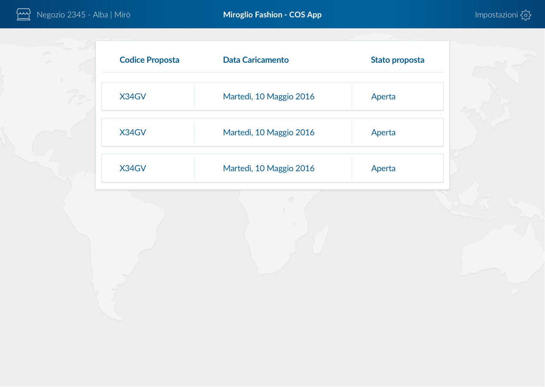Click the world map background below the table
The height and width of the screenshot is (387, 545).
(x=272, y=287)
